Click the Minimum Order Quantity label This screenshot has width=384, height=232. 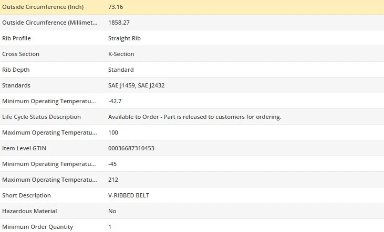(x=37, y=227)
